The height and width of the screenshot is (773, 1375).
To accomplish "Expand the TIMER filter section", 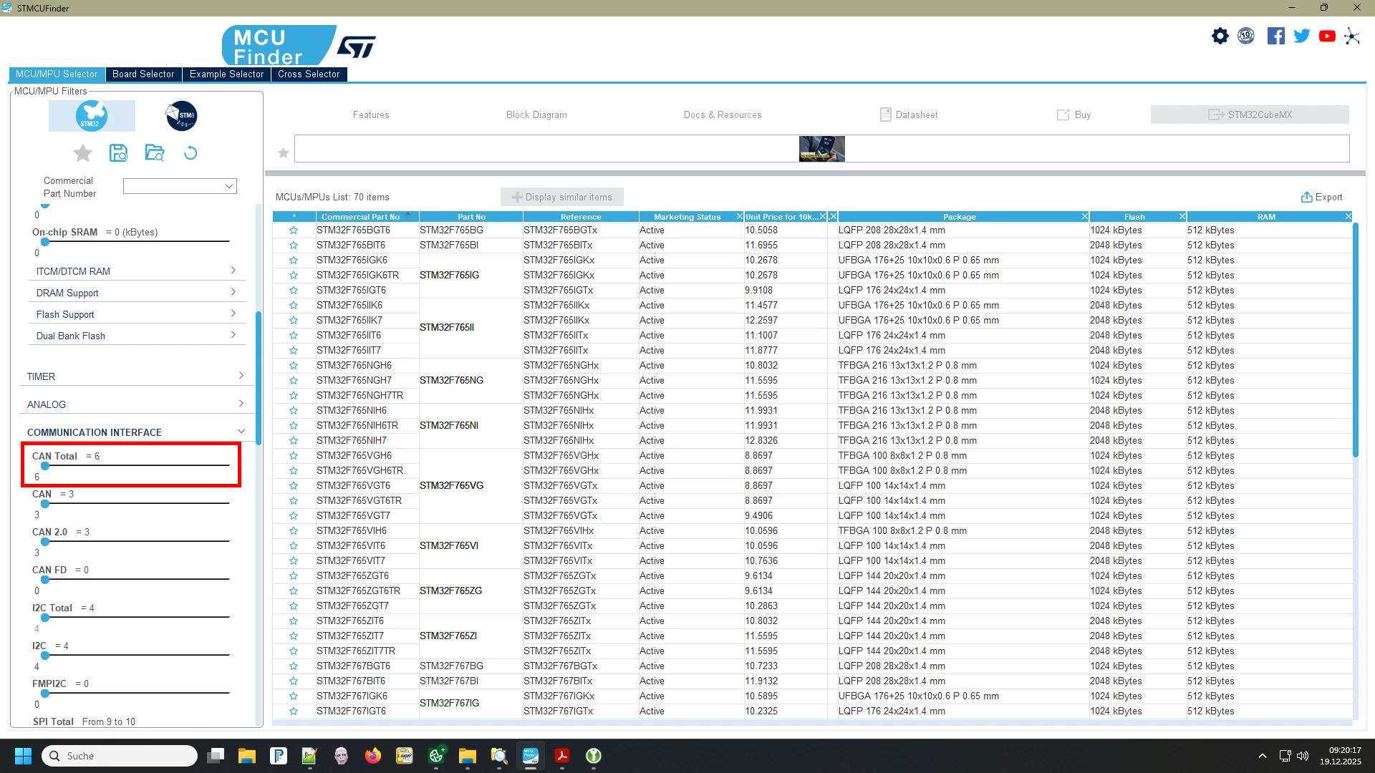I will [x=136, y=376].
